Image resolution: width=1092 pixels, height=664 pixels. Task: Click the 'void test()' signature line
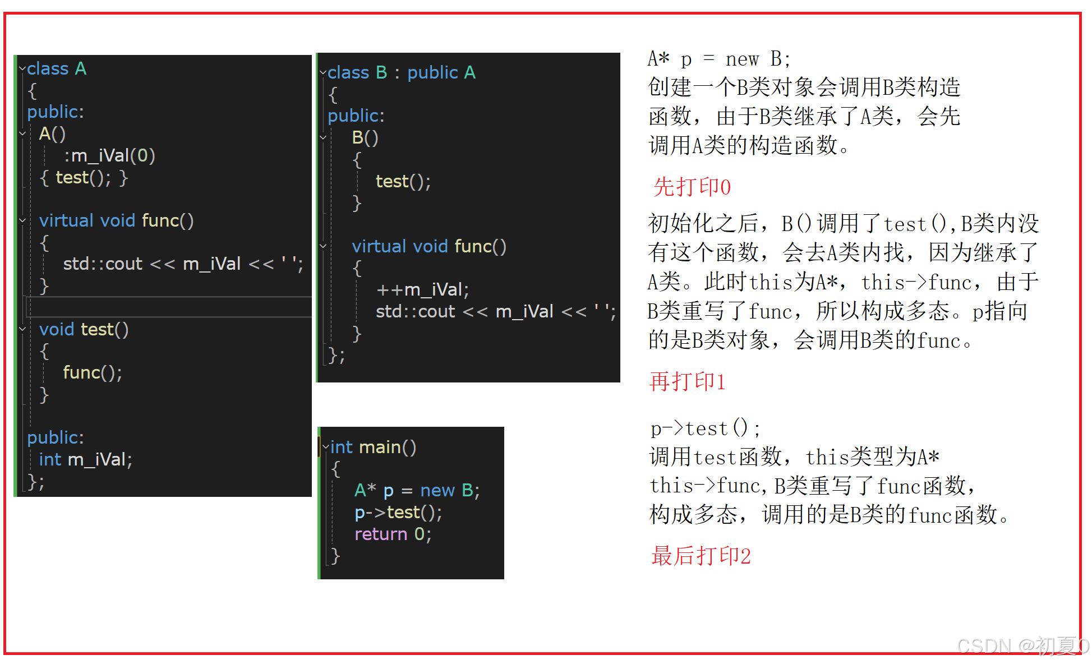pos(84,329)
